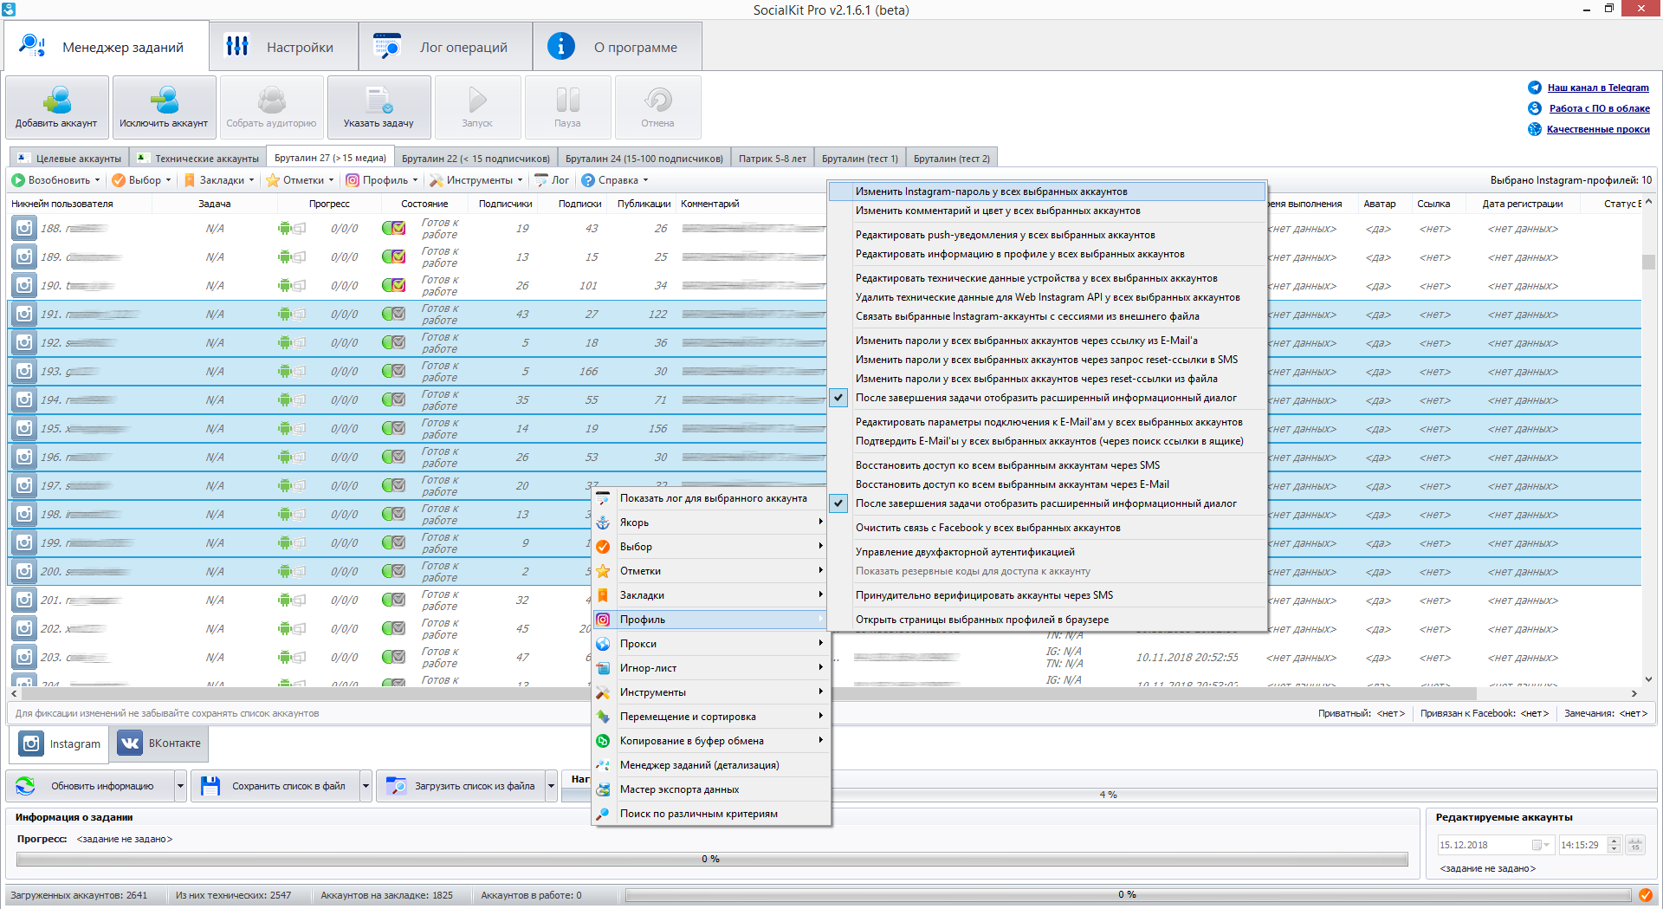This screenshot has height=909, width=1663.
Task: Open the Настройки tab
Action: tap(283, 47)
